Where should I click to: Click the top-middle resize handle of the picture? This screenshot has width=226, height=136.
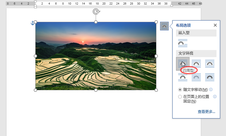tap(96, 22)
